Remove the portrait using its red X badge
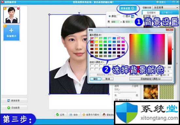The height and width of the screenshot is (125, 180). click(18, 9)
